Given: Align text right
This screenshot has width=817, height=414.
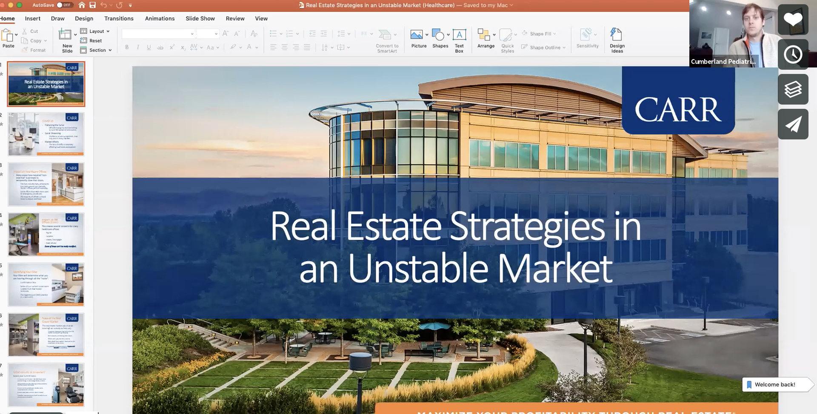Looking at the screenshot, I should point(296,47).
